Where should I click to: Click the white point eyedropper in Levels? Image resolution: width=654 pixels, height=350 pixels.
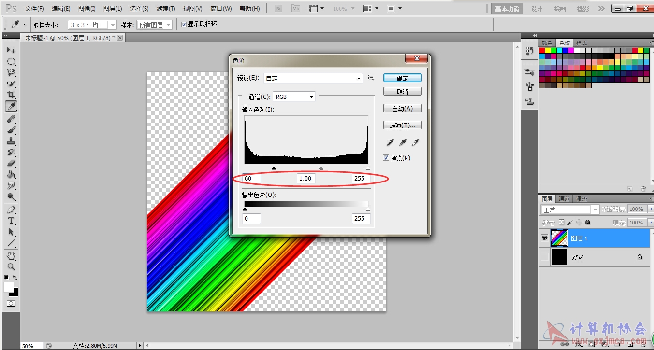pos(415,142)
